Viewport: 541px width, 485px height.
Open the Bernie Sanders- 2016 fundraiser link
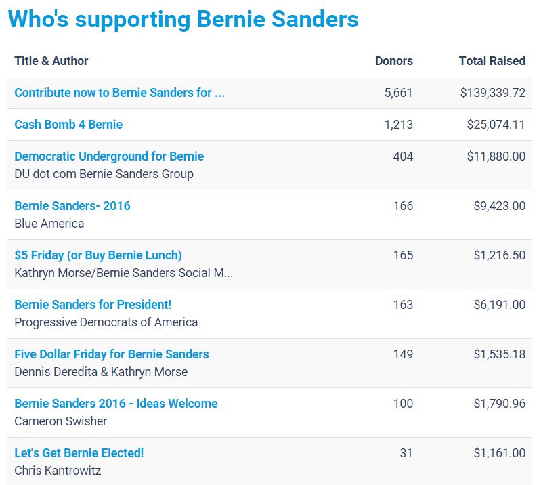pos(72,206)
